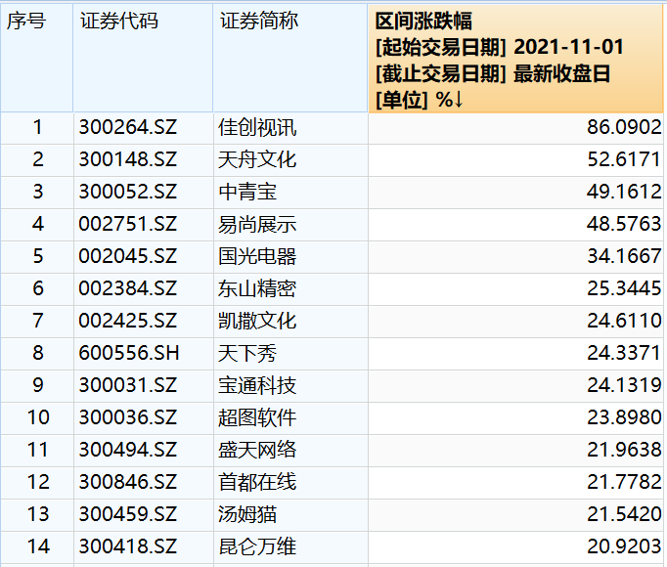
Task: Click the value 34.1667
Action: pyautogui.click(x=624, y=256)
